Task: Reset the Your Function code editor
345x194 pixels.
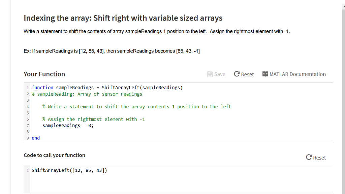Action: coord(244,74)
